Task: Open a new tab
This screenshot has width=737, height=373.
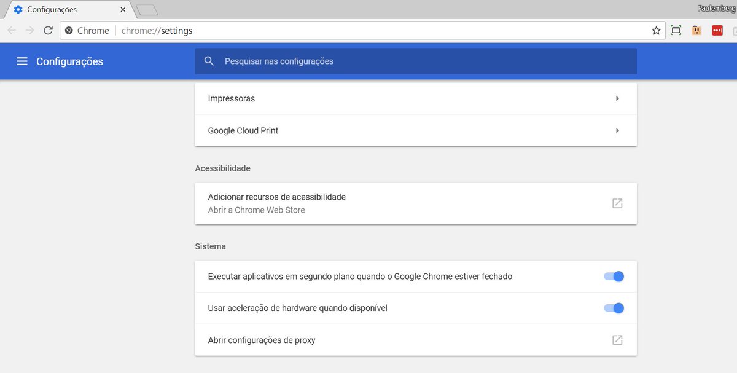Action: [x=147, y=10]
